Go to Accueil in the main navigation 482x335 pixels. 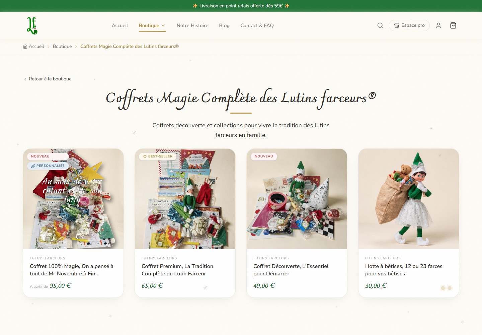click(120, 25)
